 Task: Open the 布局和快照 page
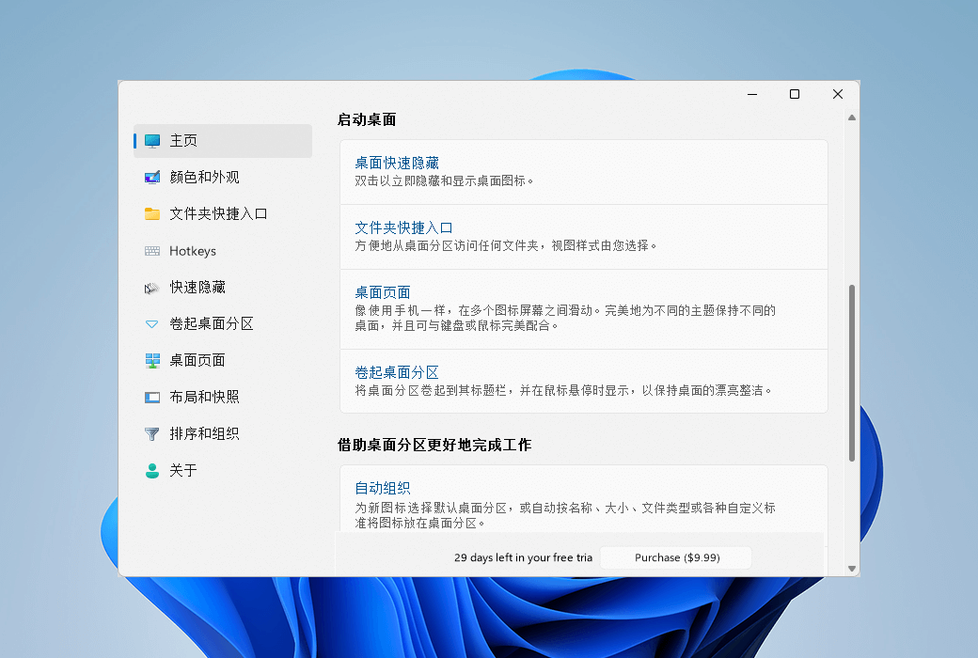point(223,398)
